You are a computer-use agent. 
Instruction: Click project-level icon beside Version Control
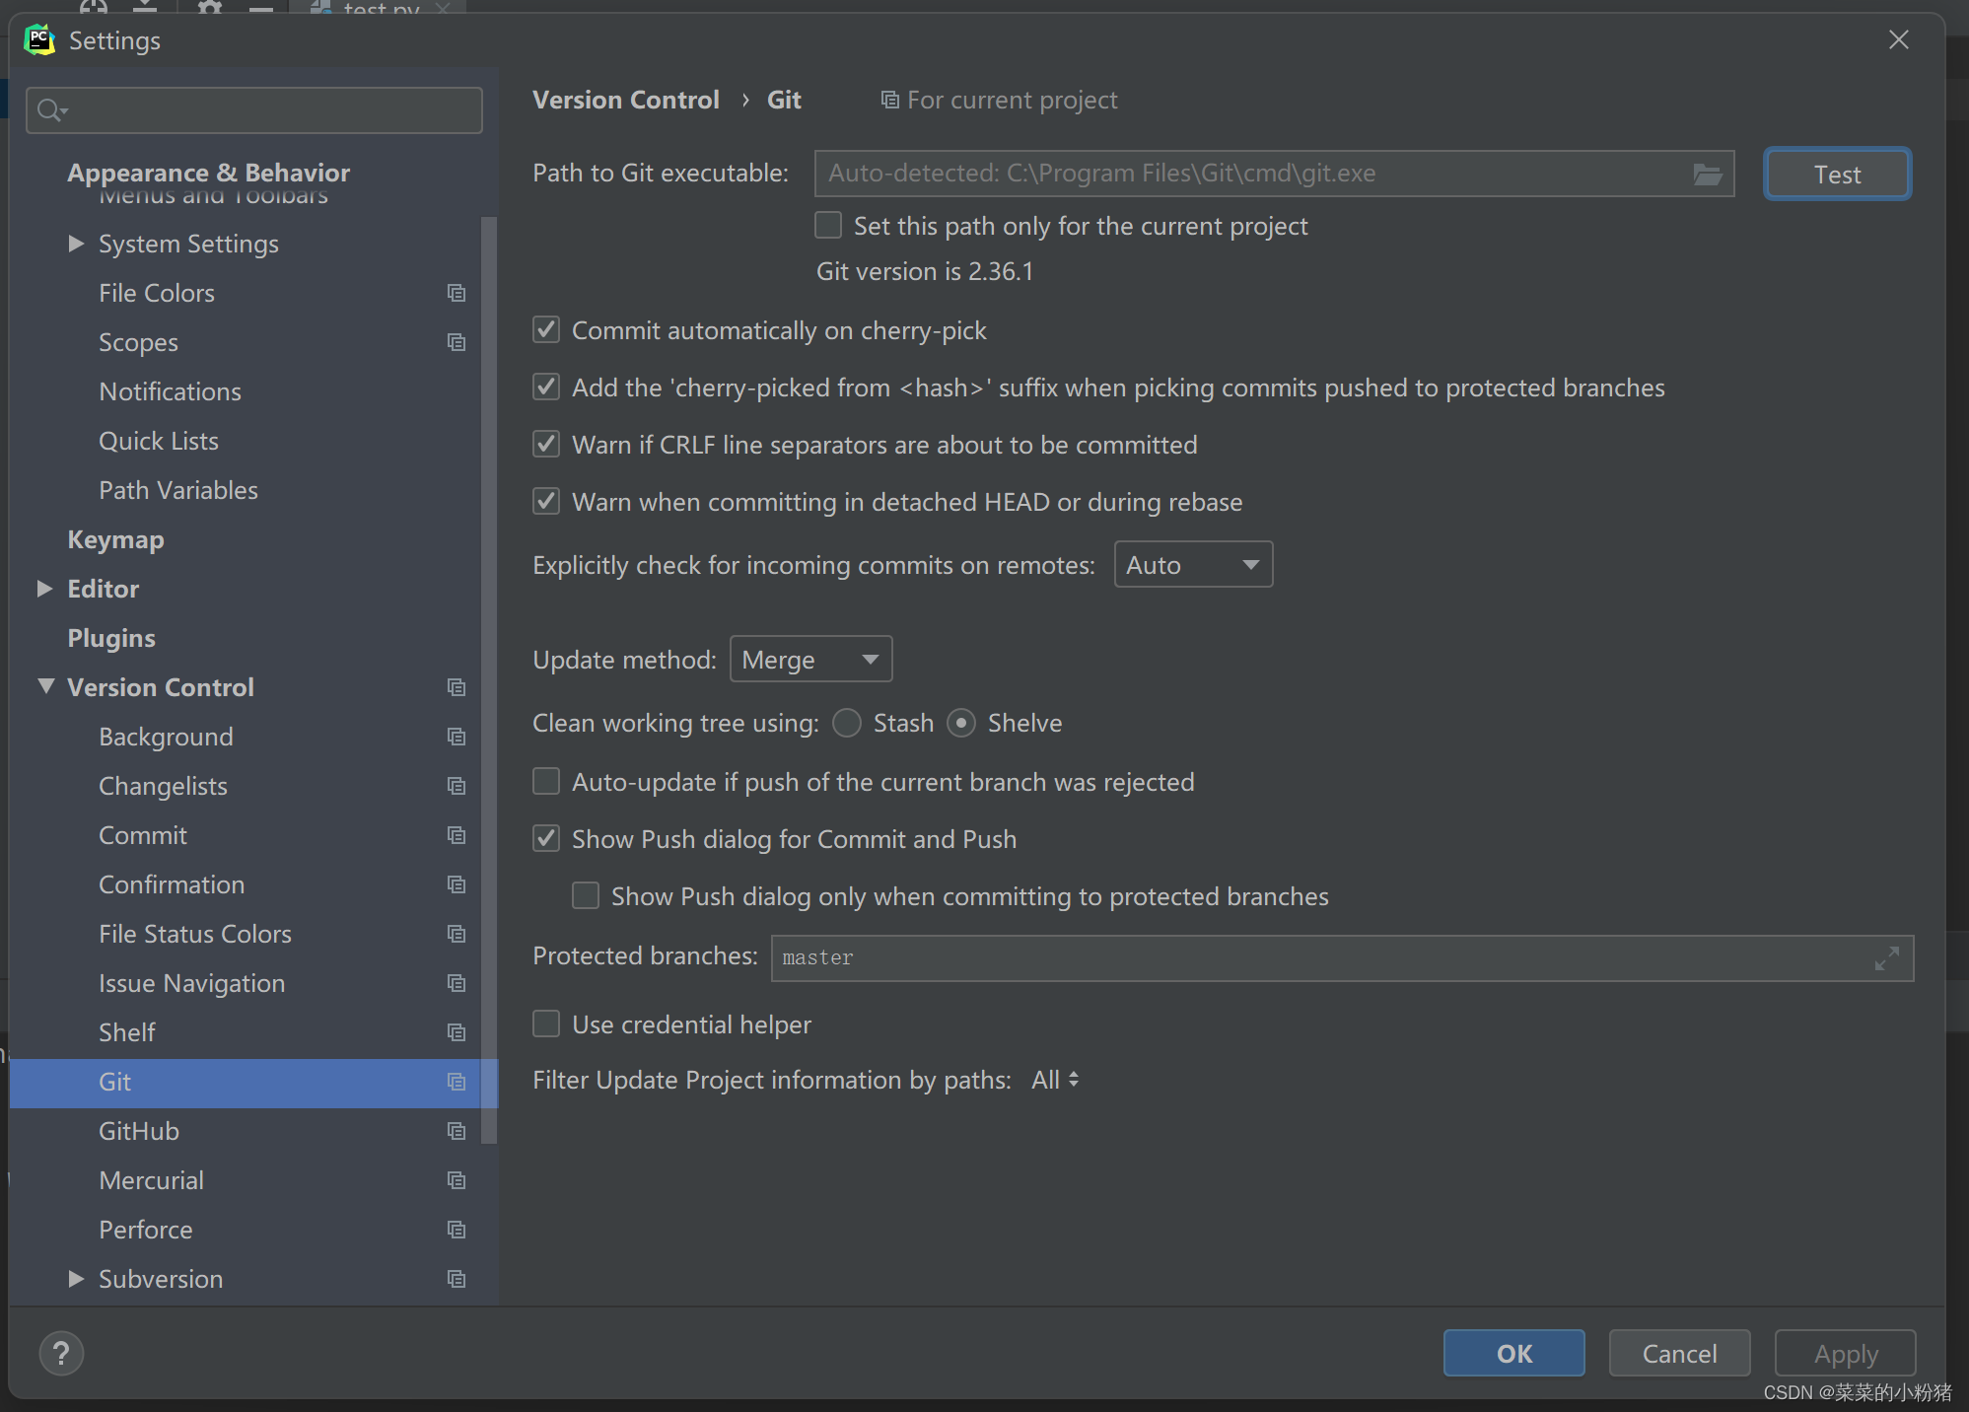coord(456,687)
